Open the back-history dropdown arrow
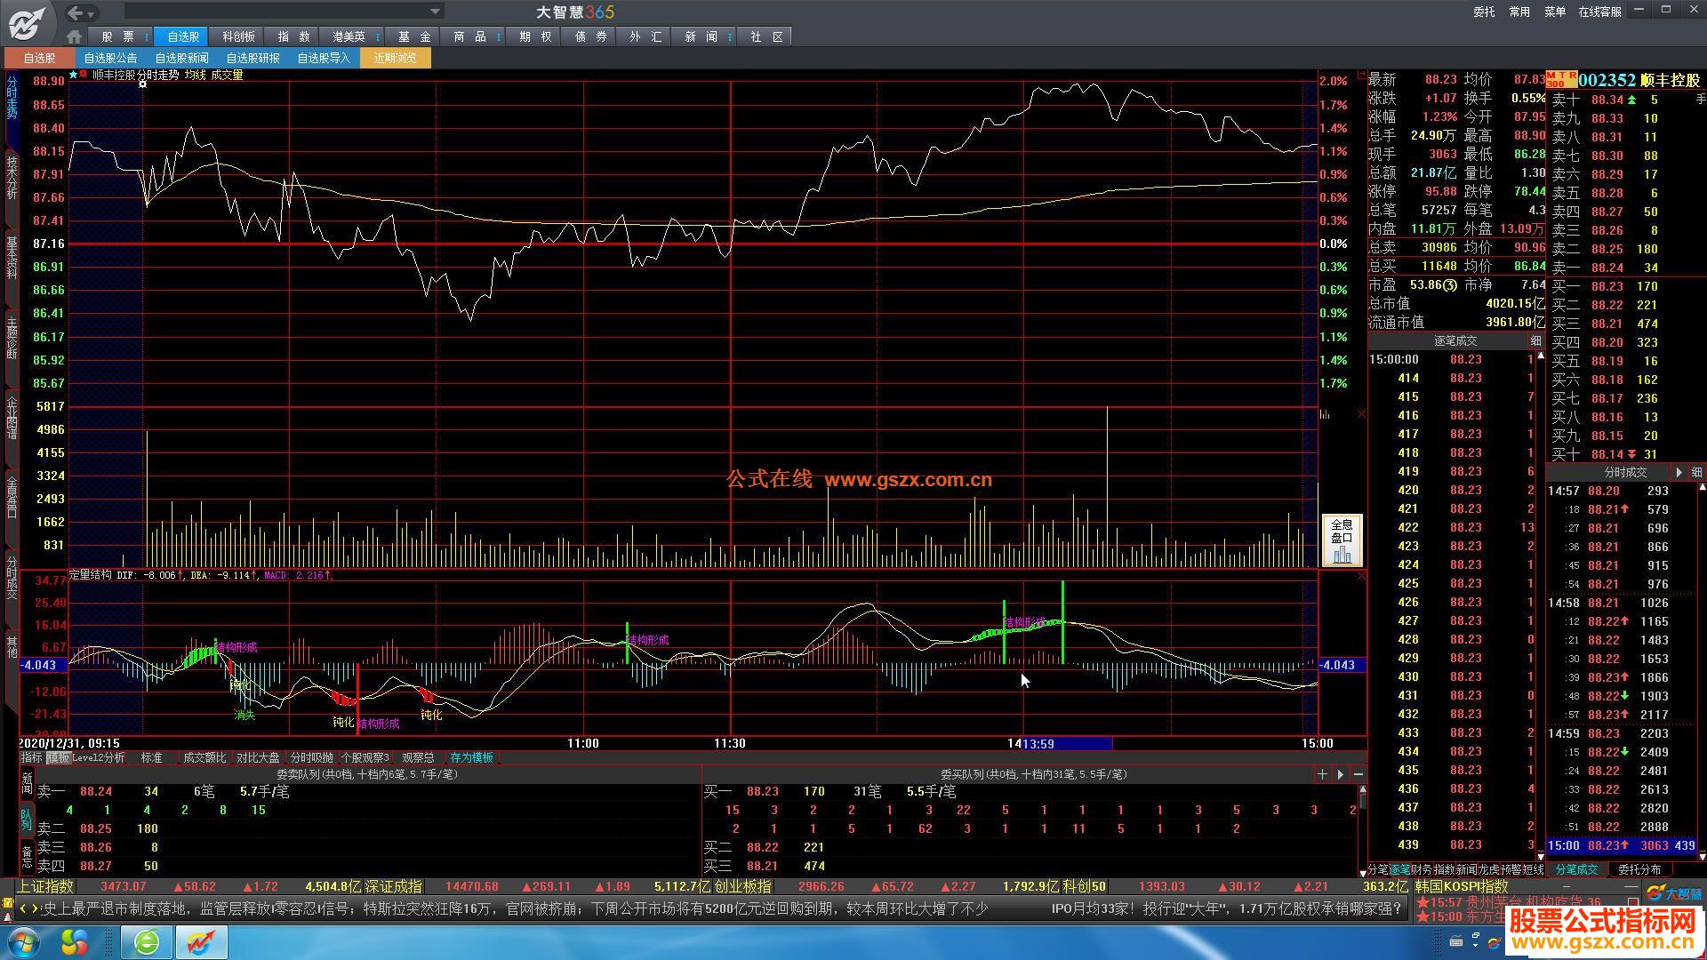1707x960 pixels. point(92,13)
